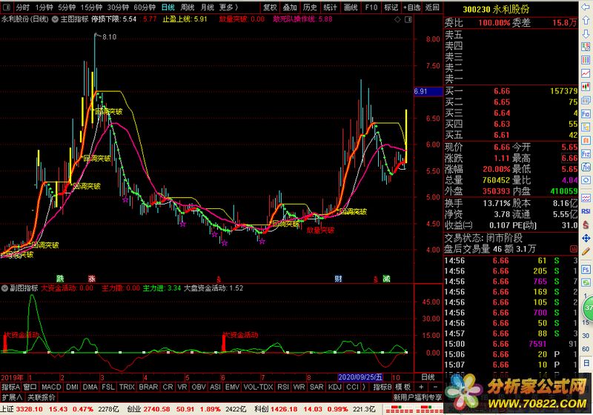Click the 2020/09/25/五 date marker on timeline

pyautogui.click(x=360, y=376)
